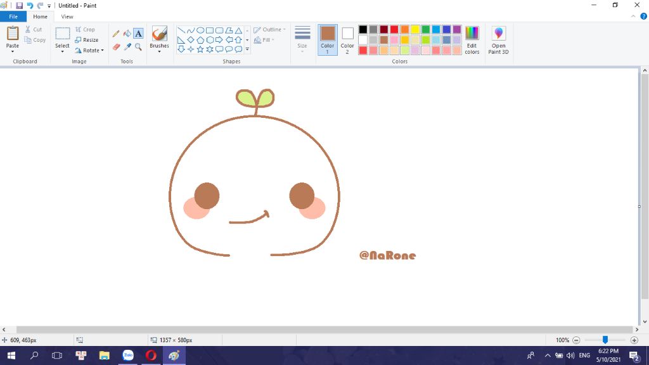Viewport: 649px width, 365px height.
Task: Click the zoom slider handle
Action: tap(605, 340)
